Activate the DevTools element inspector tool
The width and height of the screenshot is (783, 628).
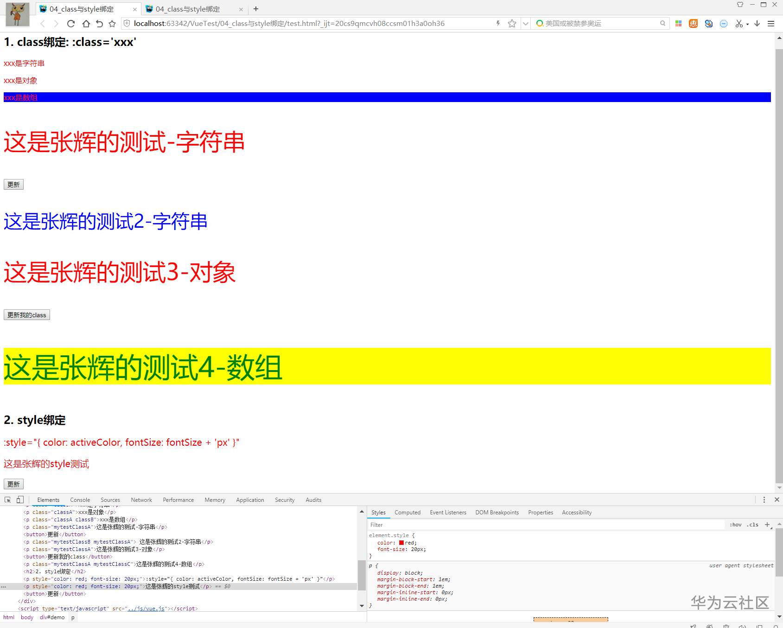tap(8, 500)
